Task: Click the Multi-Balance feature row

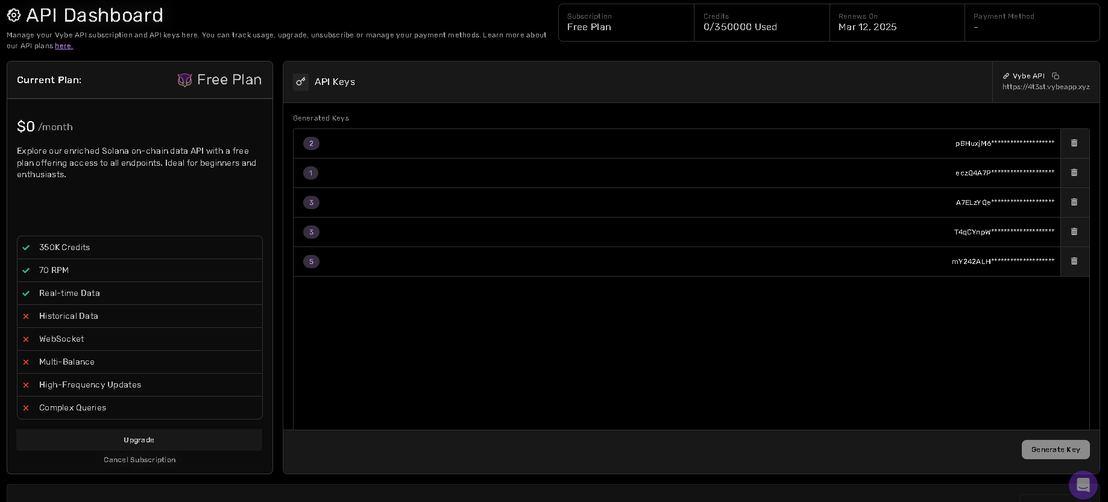Action: coord(140,362)
